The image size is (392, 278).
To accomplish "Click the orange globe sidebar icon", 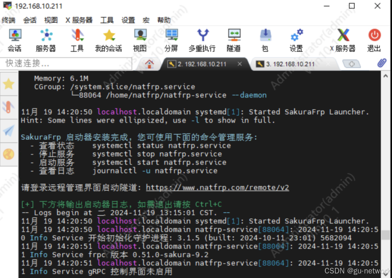I will [x=9, y=154].
